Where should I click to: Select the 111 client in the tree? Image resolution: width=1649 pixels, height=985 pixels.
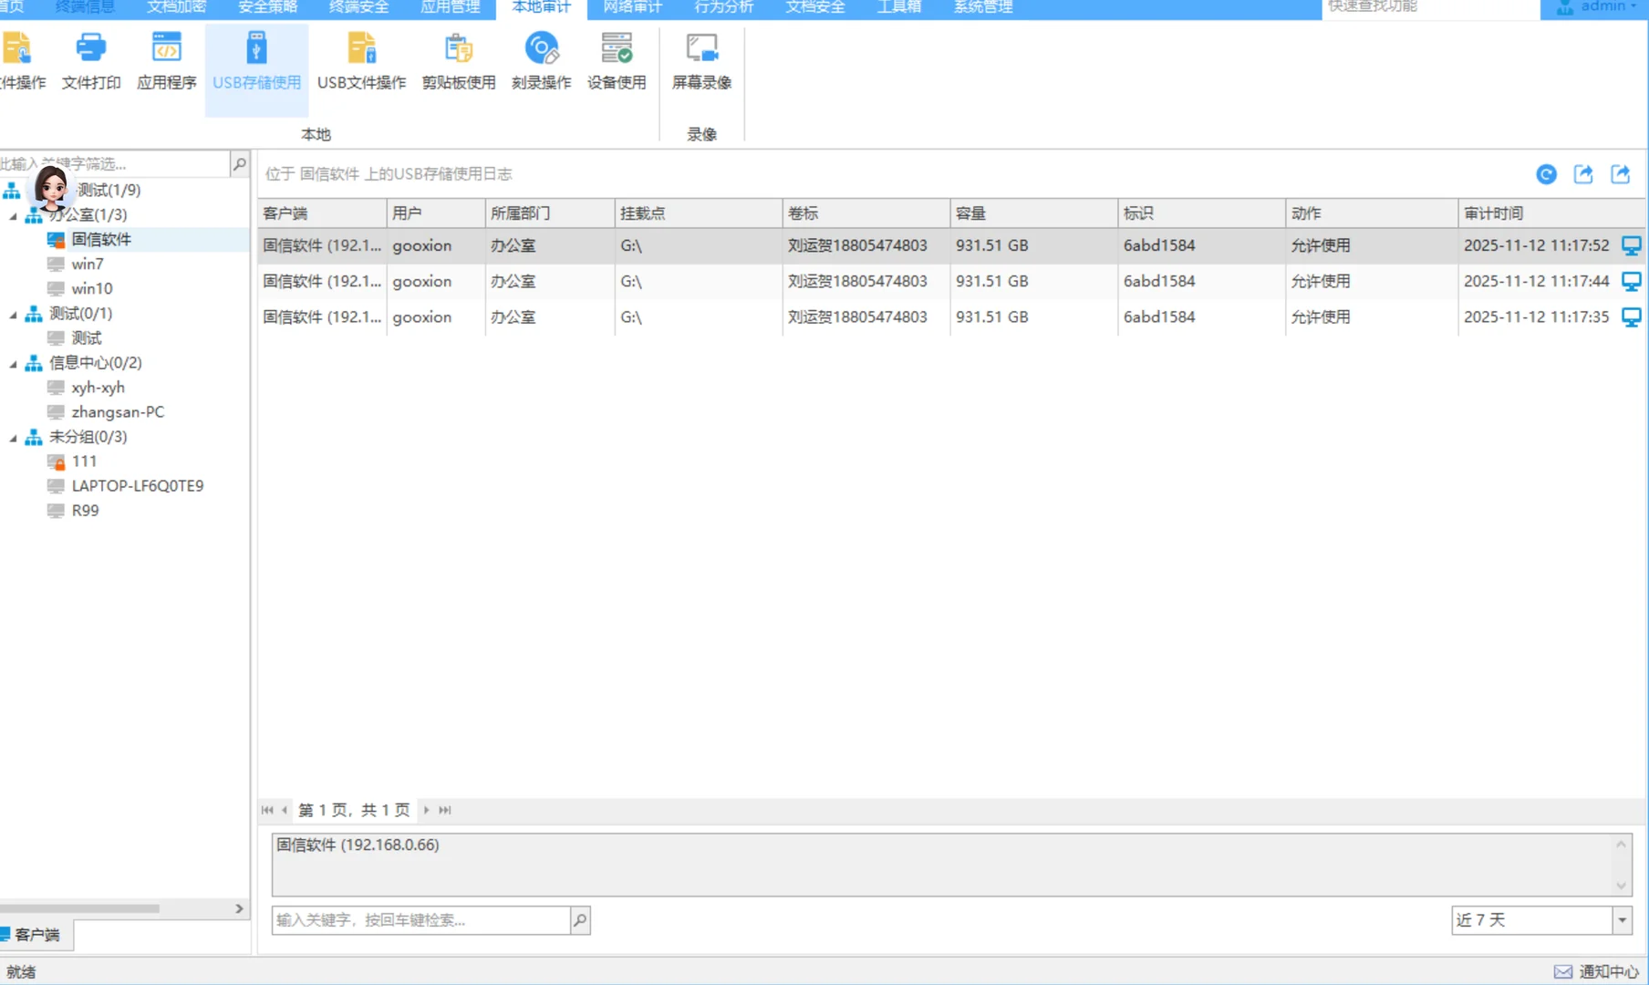84,461
